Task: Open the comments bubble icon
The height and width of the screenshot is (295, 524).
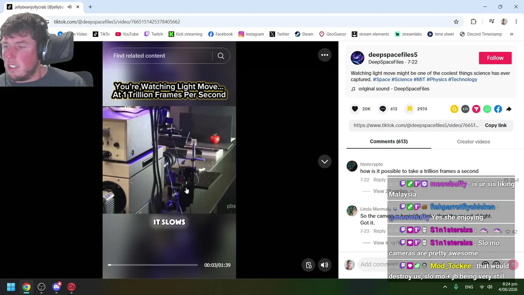Action: 383,109
